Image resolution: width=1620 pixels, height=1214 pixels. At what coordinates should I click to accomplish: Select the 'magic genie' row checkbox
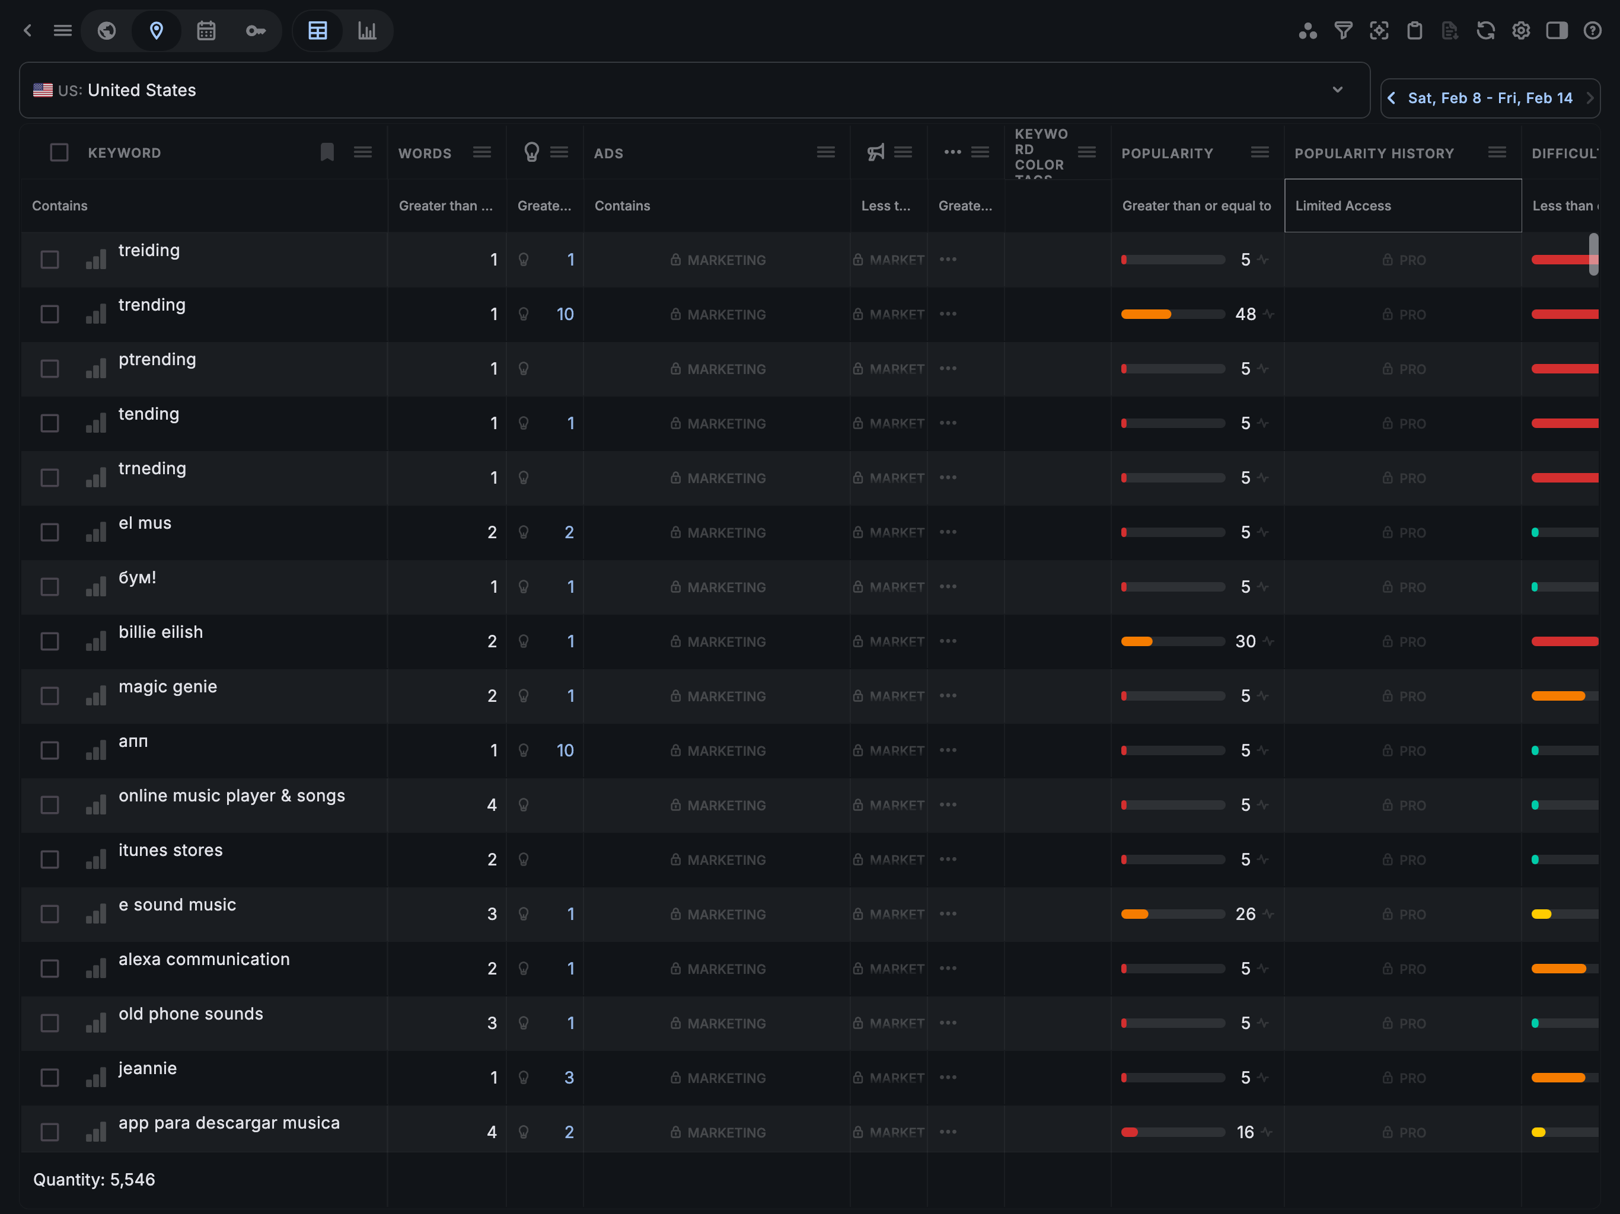pyautogui.click(x=50, y=695)
